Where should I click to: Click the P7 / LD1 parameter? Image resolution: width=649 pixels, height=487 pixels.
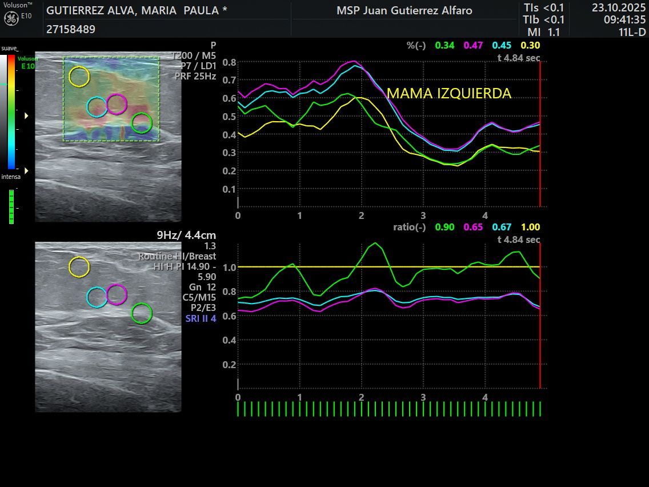click(x=198, y=66)
